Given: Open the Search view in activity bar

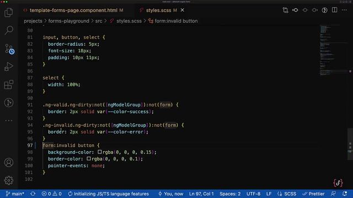Looking at the screenshot, I should pyautogui.click(x=9, y=30).
